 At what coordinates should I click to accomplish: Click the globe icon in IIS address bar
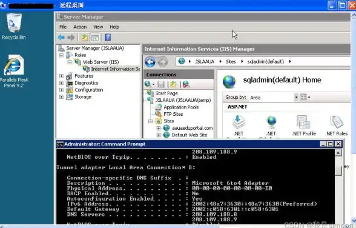click(182, 61)
